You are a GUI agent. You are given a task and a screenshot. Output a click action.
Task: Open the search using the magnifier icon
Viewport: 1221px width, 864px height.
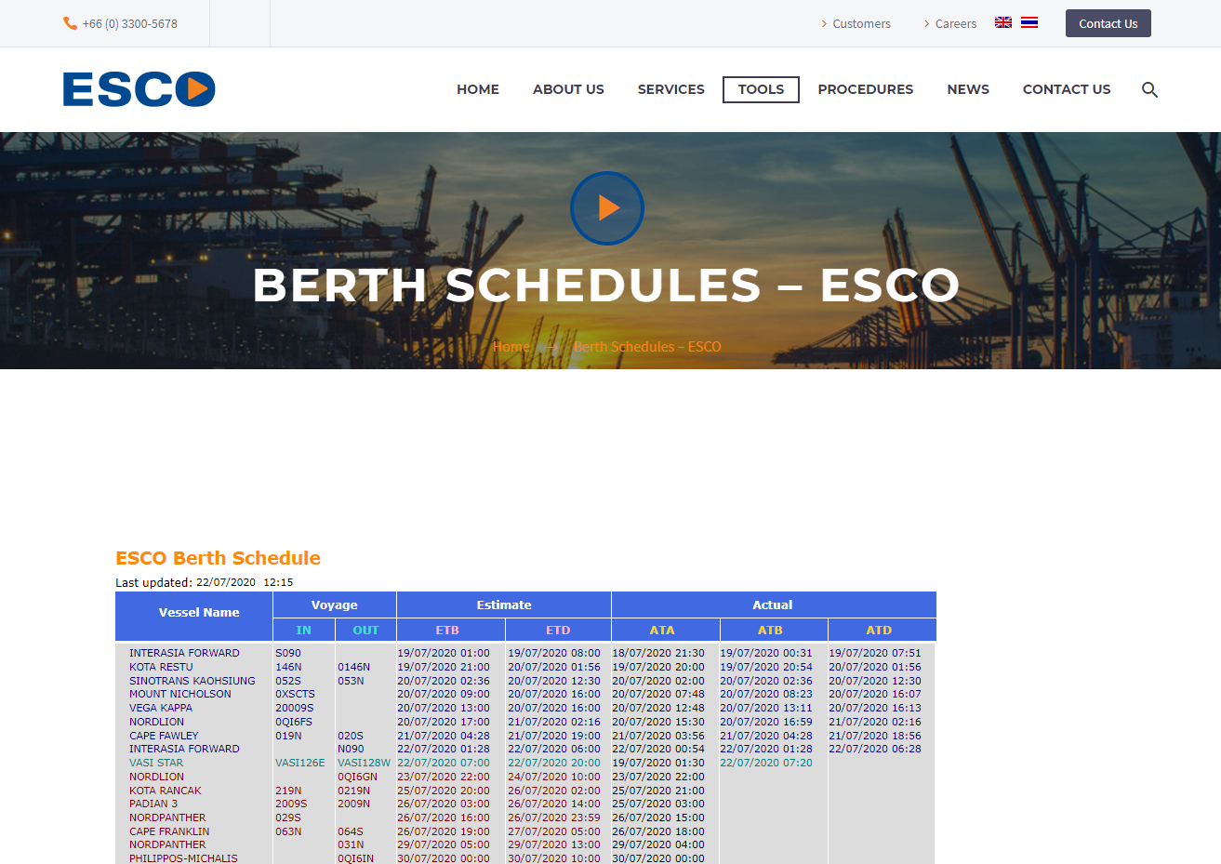click(1149, 89)
